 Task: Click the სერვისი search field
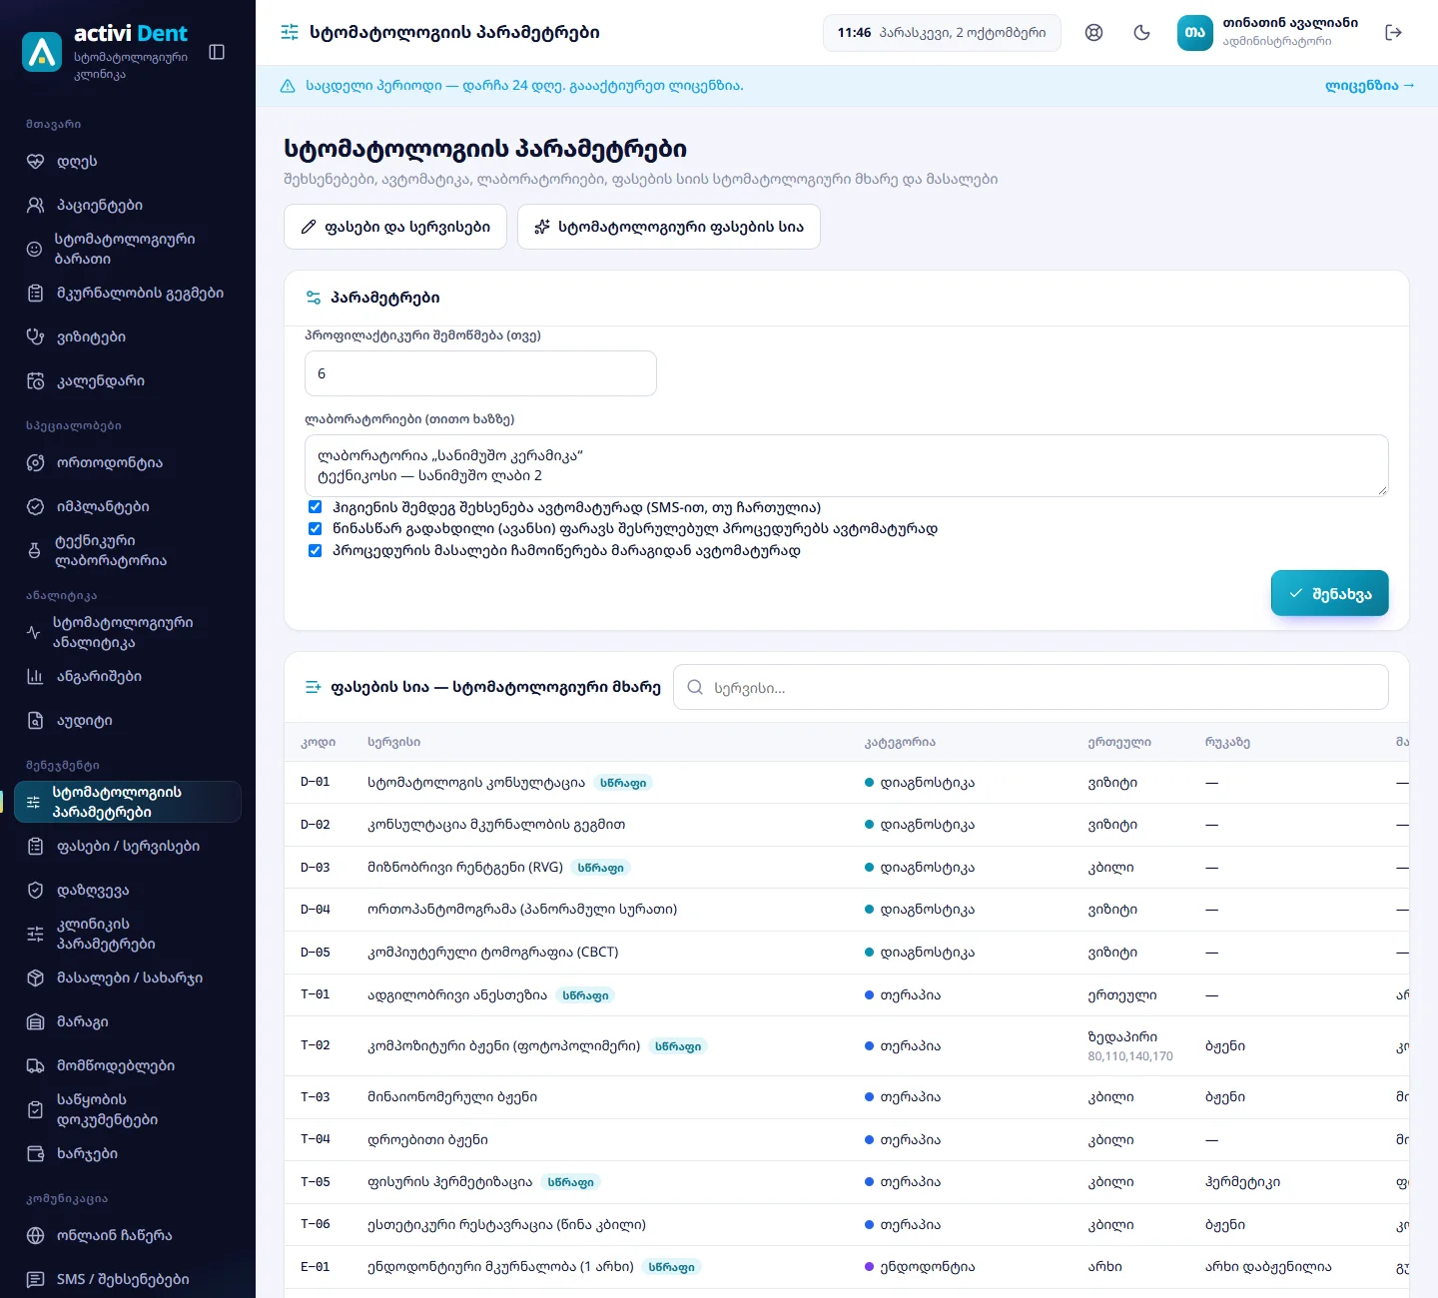coord(1032,687)
